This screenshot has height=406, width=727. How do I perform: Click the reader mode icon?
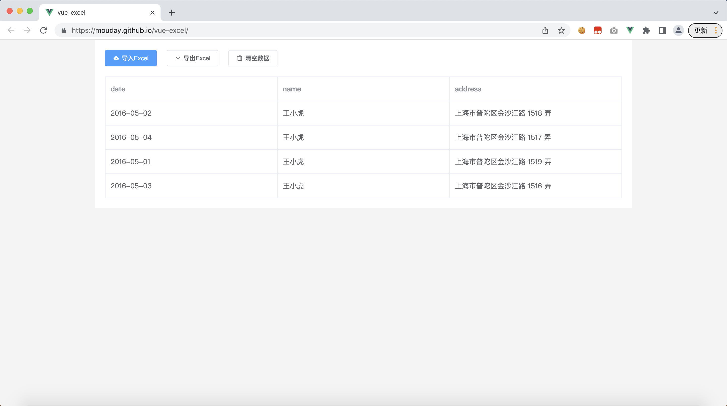coord(662,30)
